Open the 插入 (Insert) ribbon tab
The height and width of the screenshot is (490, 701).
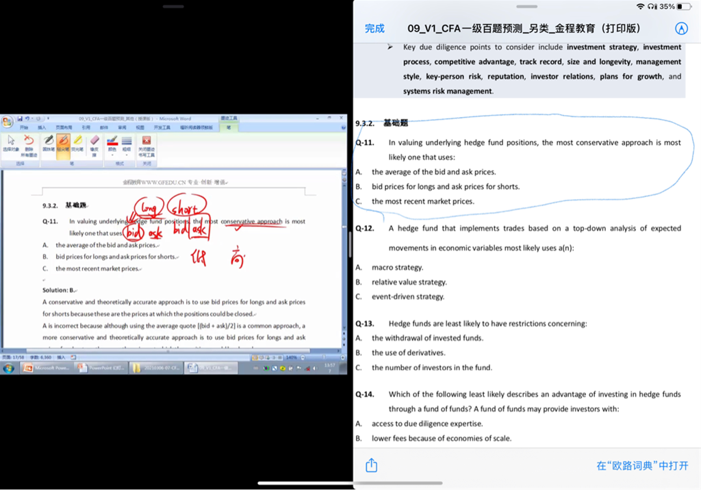pyautogui.click(x=42, y=127)
